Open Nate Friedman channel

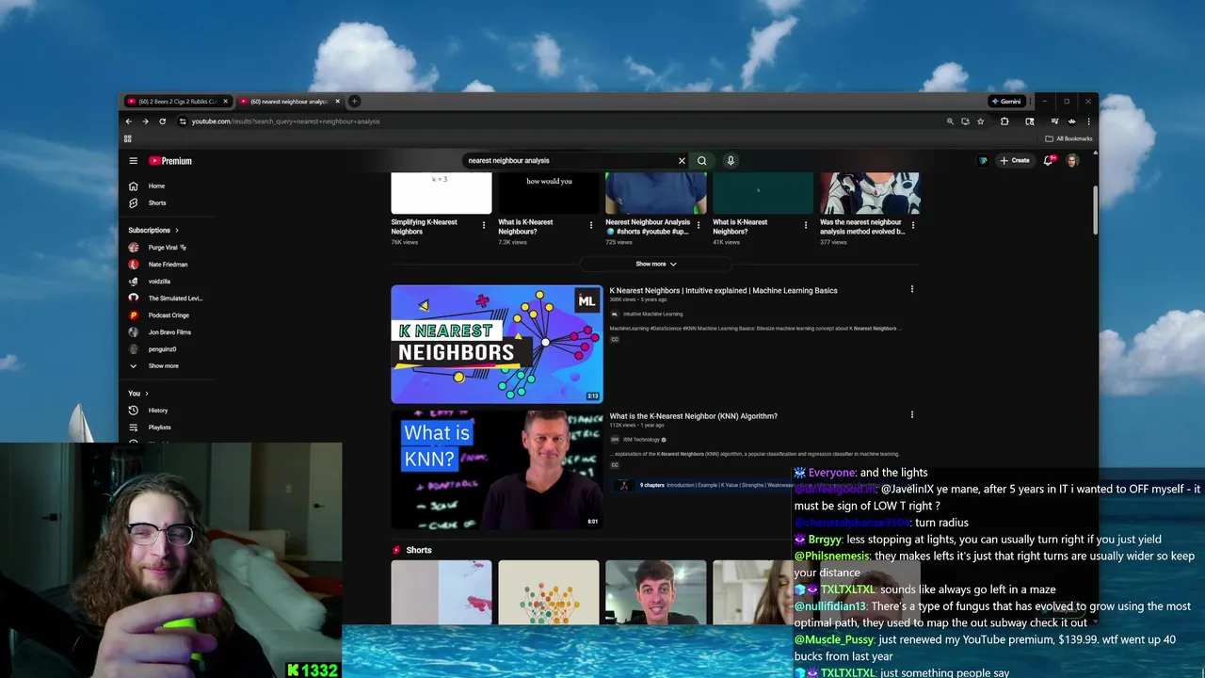(168, 265)
